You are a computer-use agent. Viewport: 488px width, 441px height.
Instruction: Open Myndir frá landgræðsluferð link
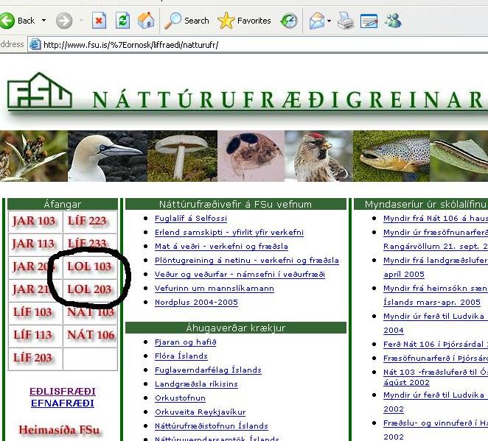coord(436,261)
